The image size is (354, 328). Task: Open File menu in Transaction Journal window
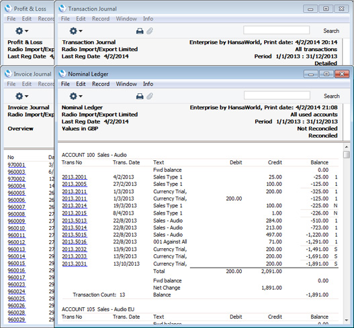pos(65,19)
